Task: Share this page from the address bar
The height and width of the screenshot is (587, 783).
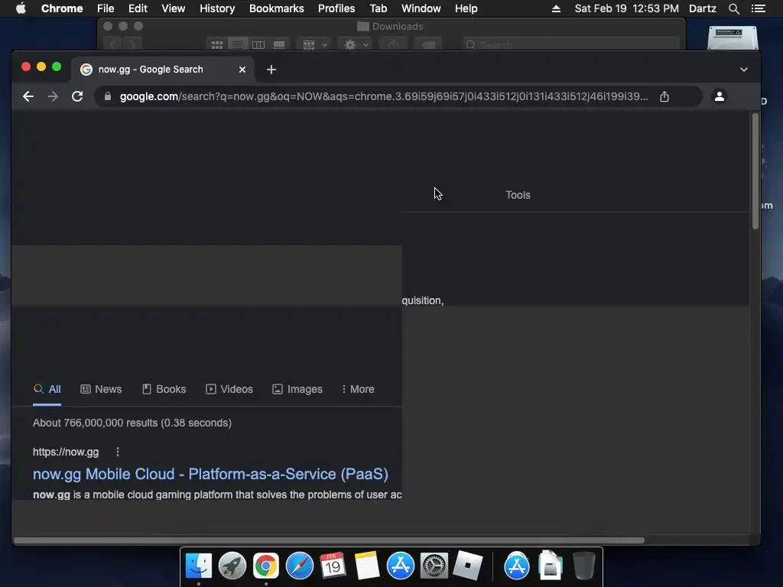Action: (664, 96)
